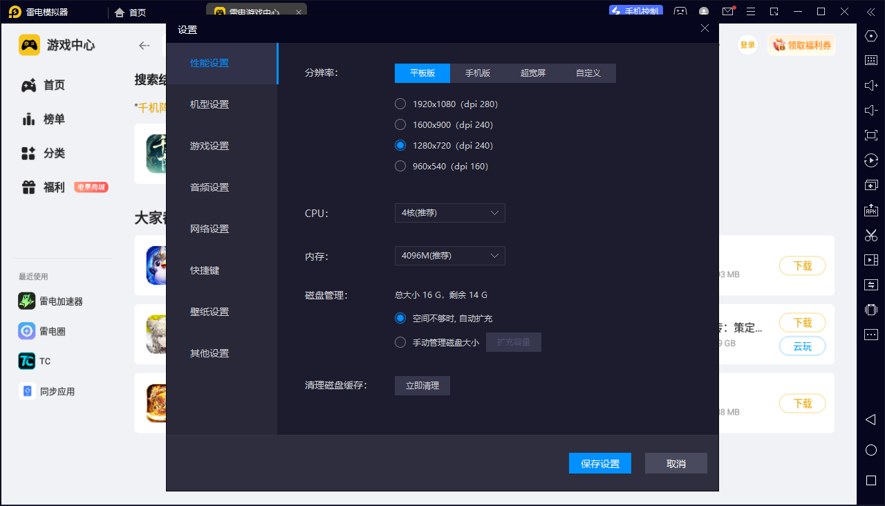Click the 登录 login button
Viewport: 885px width, 506px height.
pyautogui.click(x=747, y=45)
